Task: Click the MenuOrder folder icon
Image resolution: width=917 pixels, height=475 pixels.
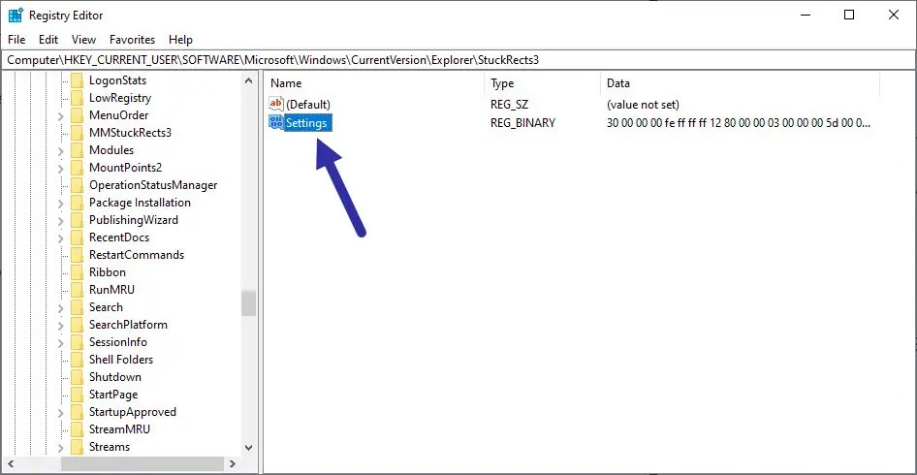Action: 77,115
